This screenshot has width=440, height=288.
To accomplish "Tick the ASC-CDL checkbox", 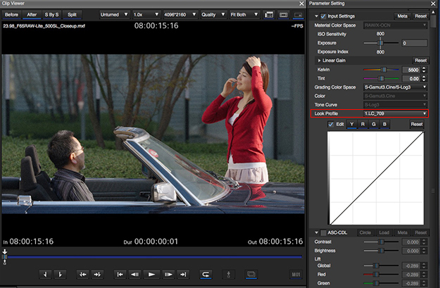I will click(x=324, y=233).
